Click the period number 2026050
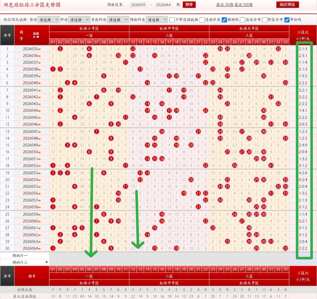This screenshot has width=317, height=299. click(30, 152)
